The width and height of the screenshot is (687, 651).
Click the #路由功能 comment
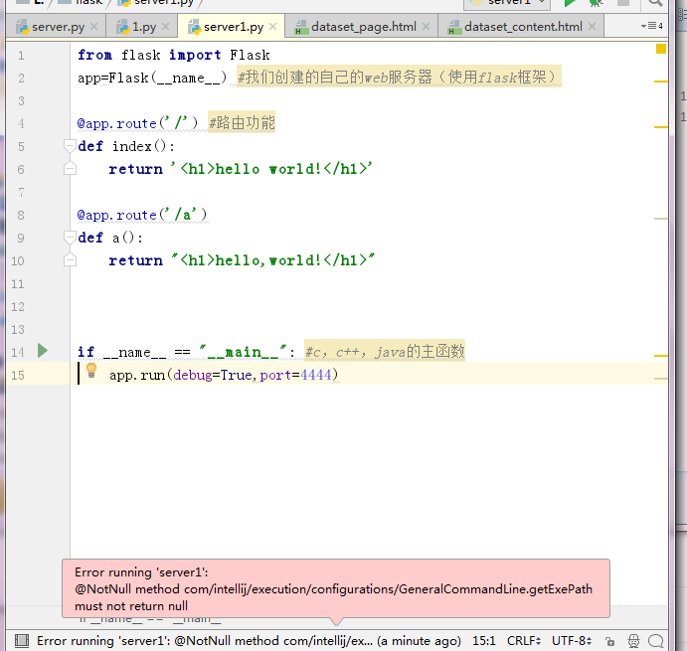(242, 122)
